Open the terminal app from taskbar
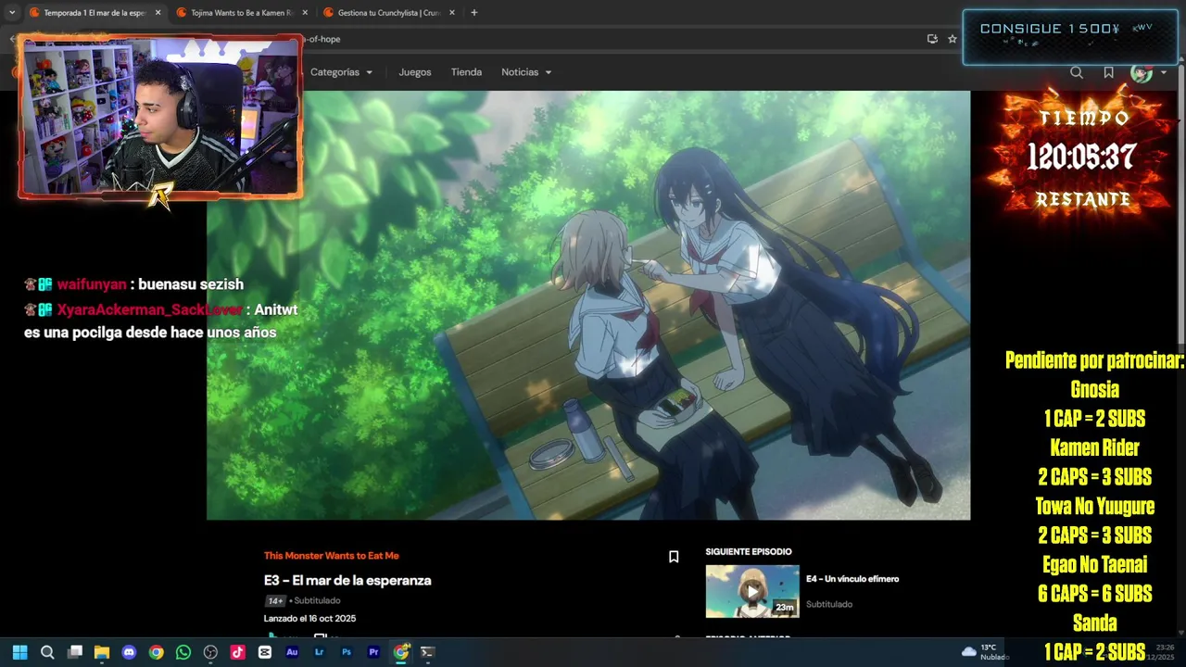 (x=427, y=652)
